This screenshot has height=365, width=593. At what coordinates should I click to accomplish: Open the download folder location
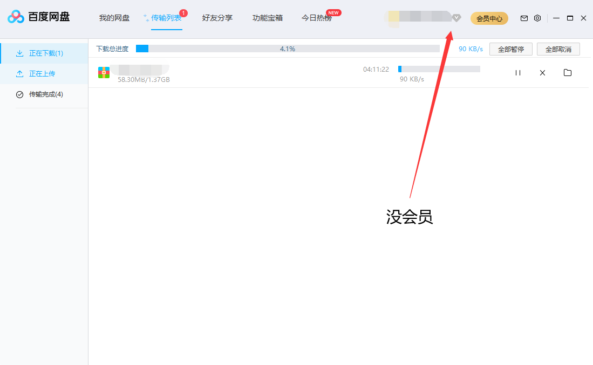tap(567, 73)
